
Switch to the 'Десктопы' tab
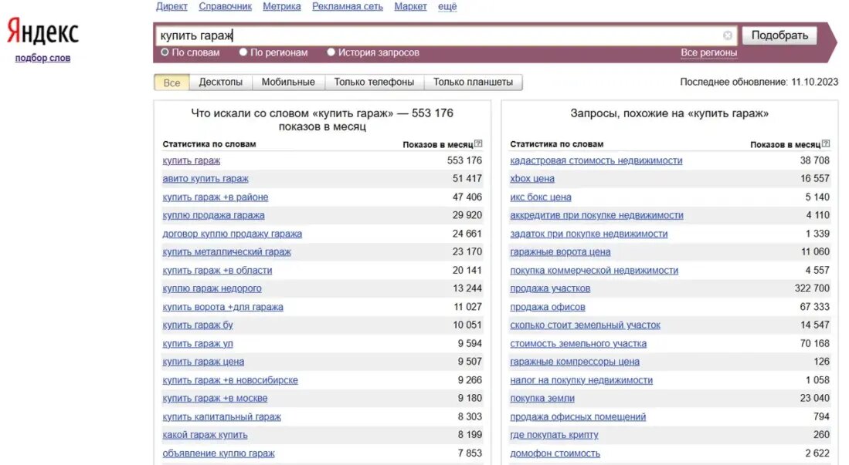[220, 83]
